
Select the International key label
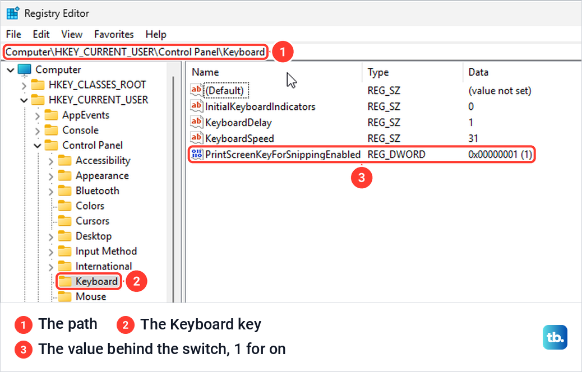pyautogui.click(x=104, y=266)
